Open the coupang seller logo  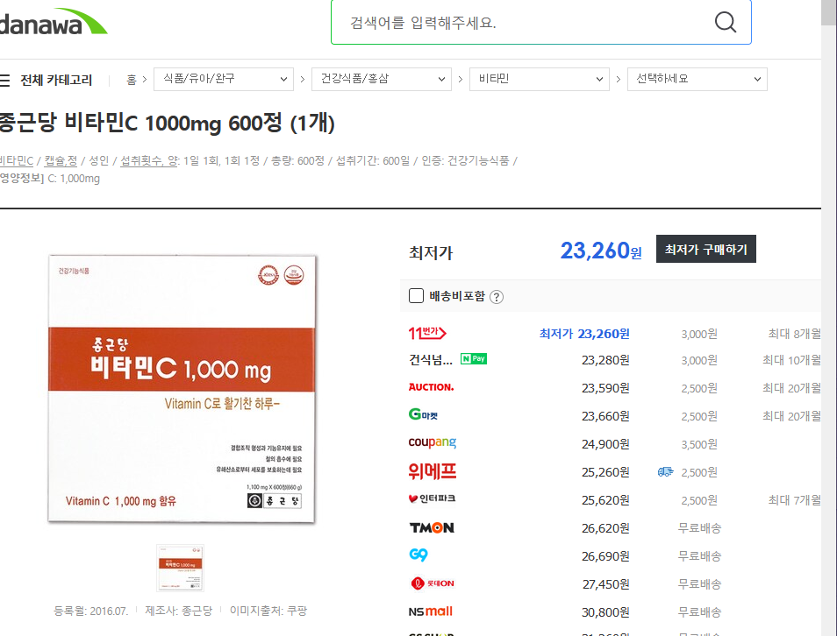tap(433, 442)
